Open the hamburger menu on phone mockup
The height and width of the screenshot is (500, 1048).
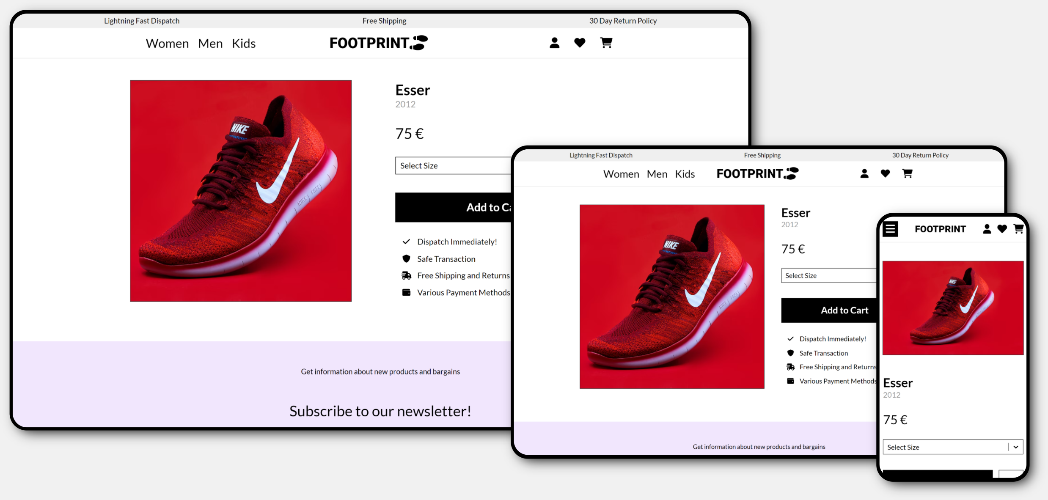pyautogui.click(x=890, y=229)
